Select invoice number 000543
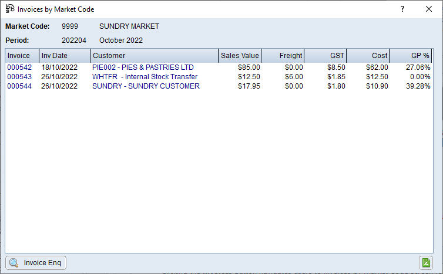This screenshot has height=274, width=443. [x=19, y=77]
